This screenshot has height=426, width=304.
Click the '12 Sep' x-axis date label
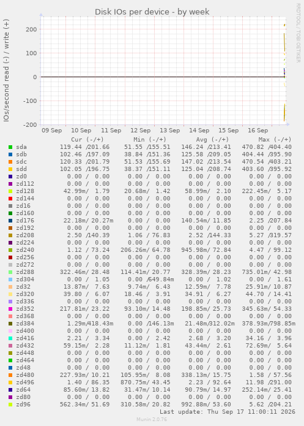[140, 131]
